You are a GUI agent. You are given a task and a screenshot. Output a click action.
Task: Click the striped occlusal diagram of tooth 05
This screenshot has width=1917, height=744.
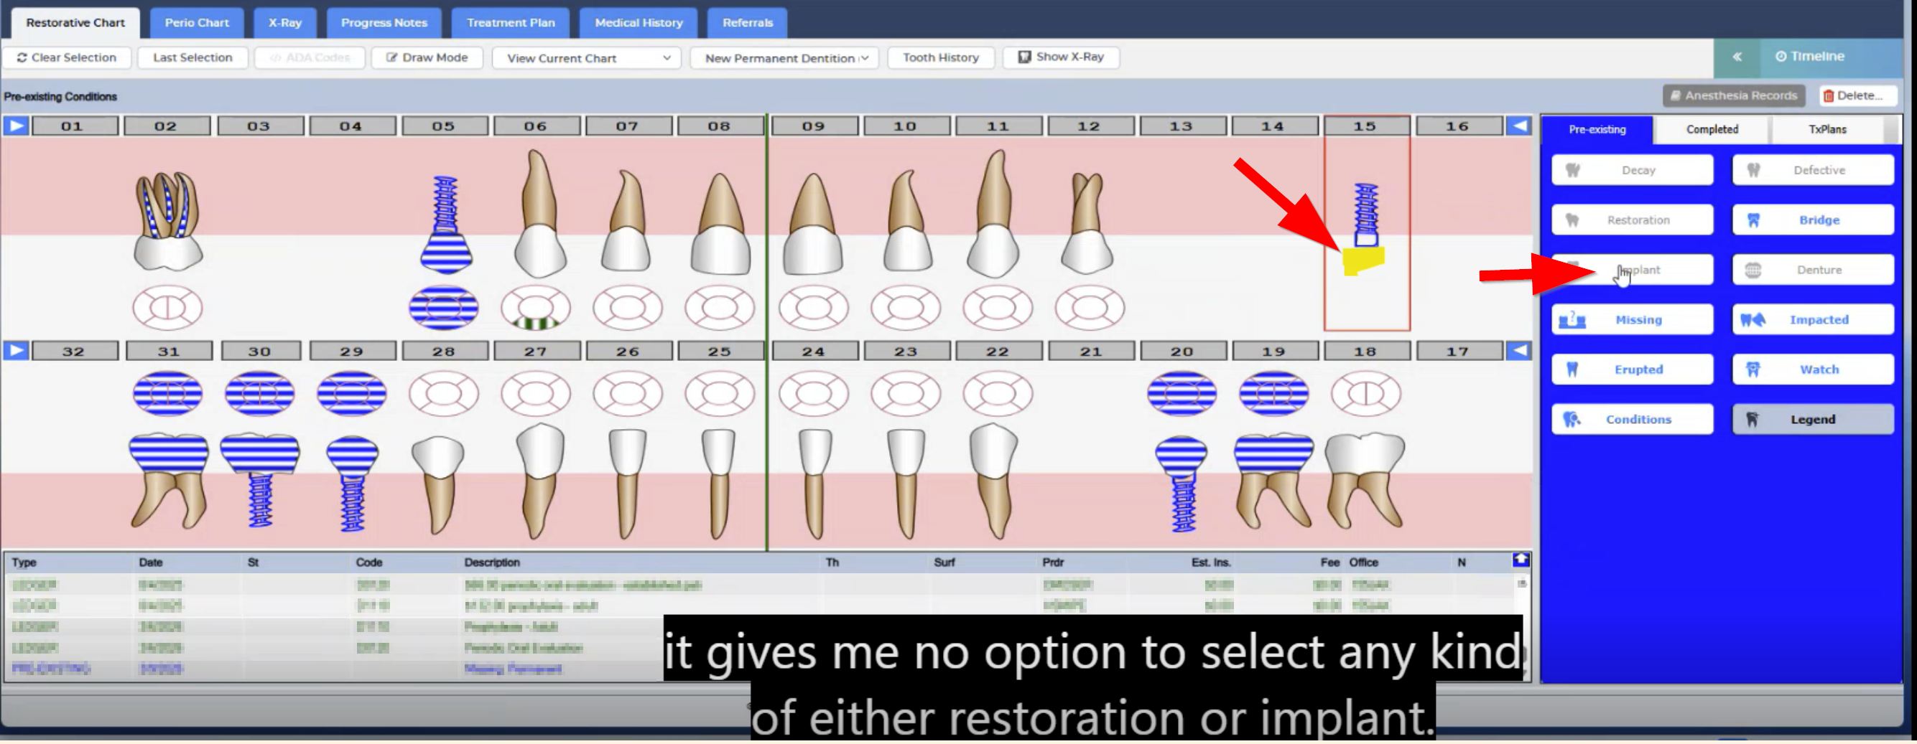[444, 308]
